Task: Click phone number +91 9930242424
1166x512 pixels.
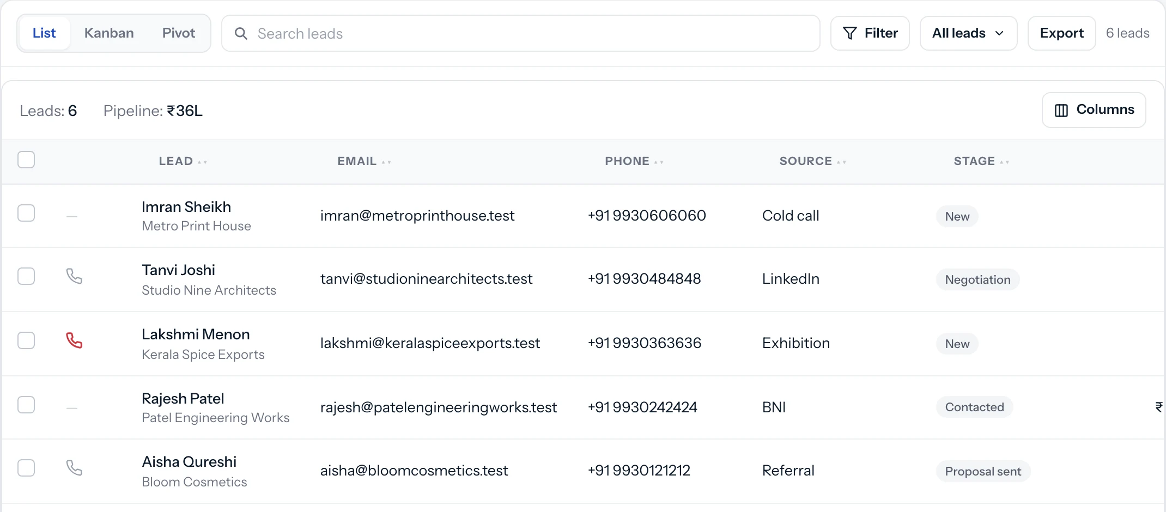Action: (x=642, y=407)
